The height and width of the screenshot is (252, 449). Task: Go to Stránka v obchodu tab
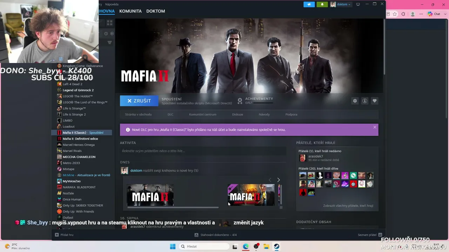[x=139, y=114]
